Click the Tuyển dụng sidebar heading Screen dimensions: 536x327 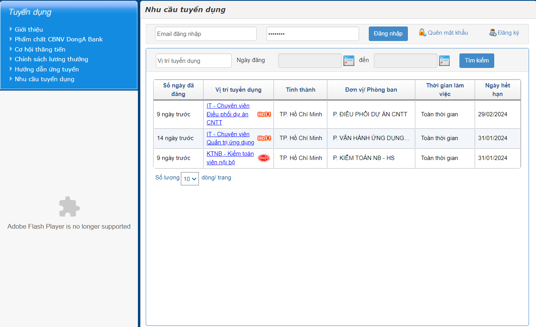(x=30, y=12)
